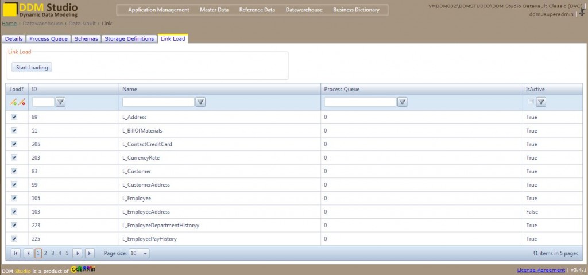
Task: Open Application Management menu
Action: click(x=158, y=10)
